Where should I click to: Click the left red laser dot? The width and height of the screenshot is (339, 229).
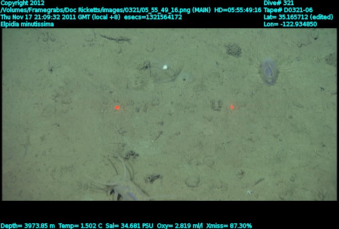pos(117,107)
